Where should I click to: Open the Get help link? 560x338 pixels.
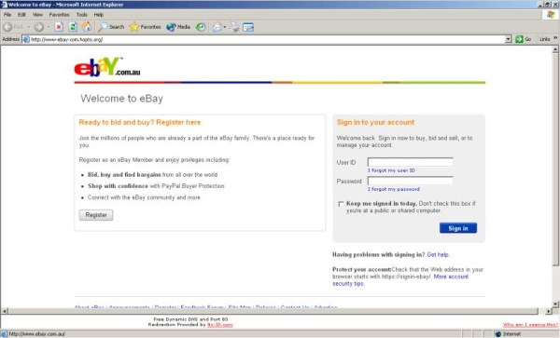click(x=438, y=254)
